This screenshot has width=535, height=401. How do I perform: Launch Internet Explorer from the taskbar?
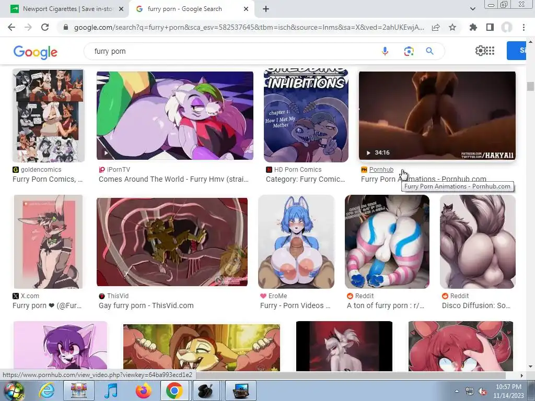(46, 391)
